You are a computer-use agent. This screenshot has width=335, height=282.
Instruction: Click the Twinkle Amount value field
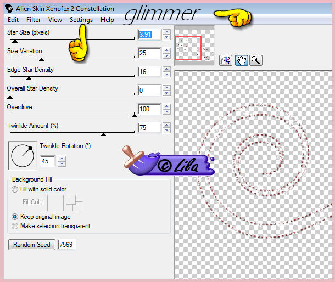point(149,128)
